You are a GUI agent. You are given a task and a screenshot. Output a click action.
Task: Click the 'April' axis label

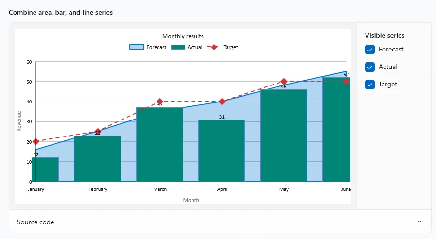(222, 189)
